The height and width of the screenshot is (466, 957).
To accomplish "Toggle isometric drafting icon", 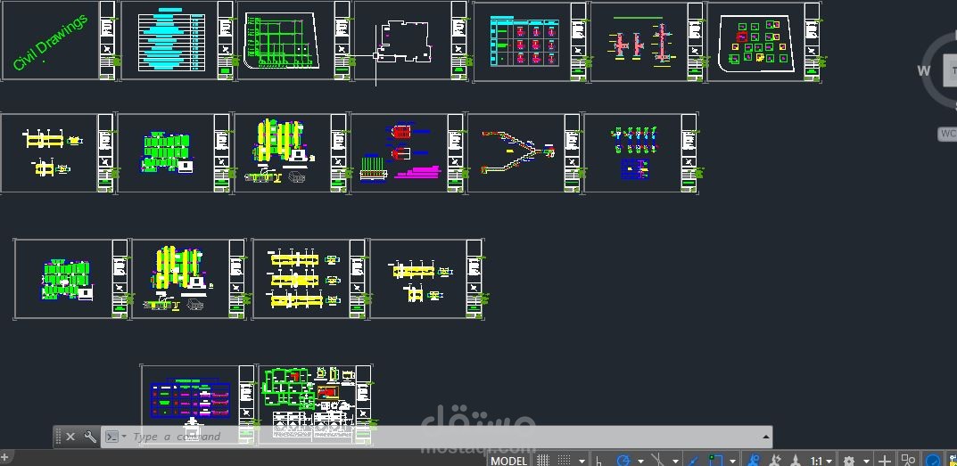I will (658, 461).
